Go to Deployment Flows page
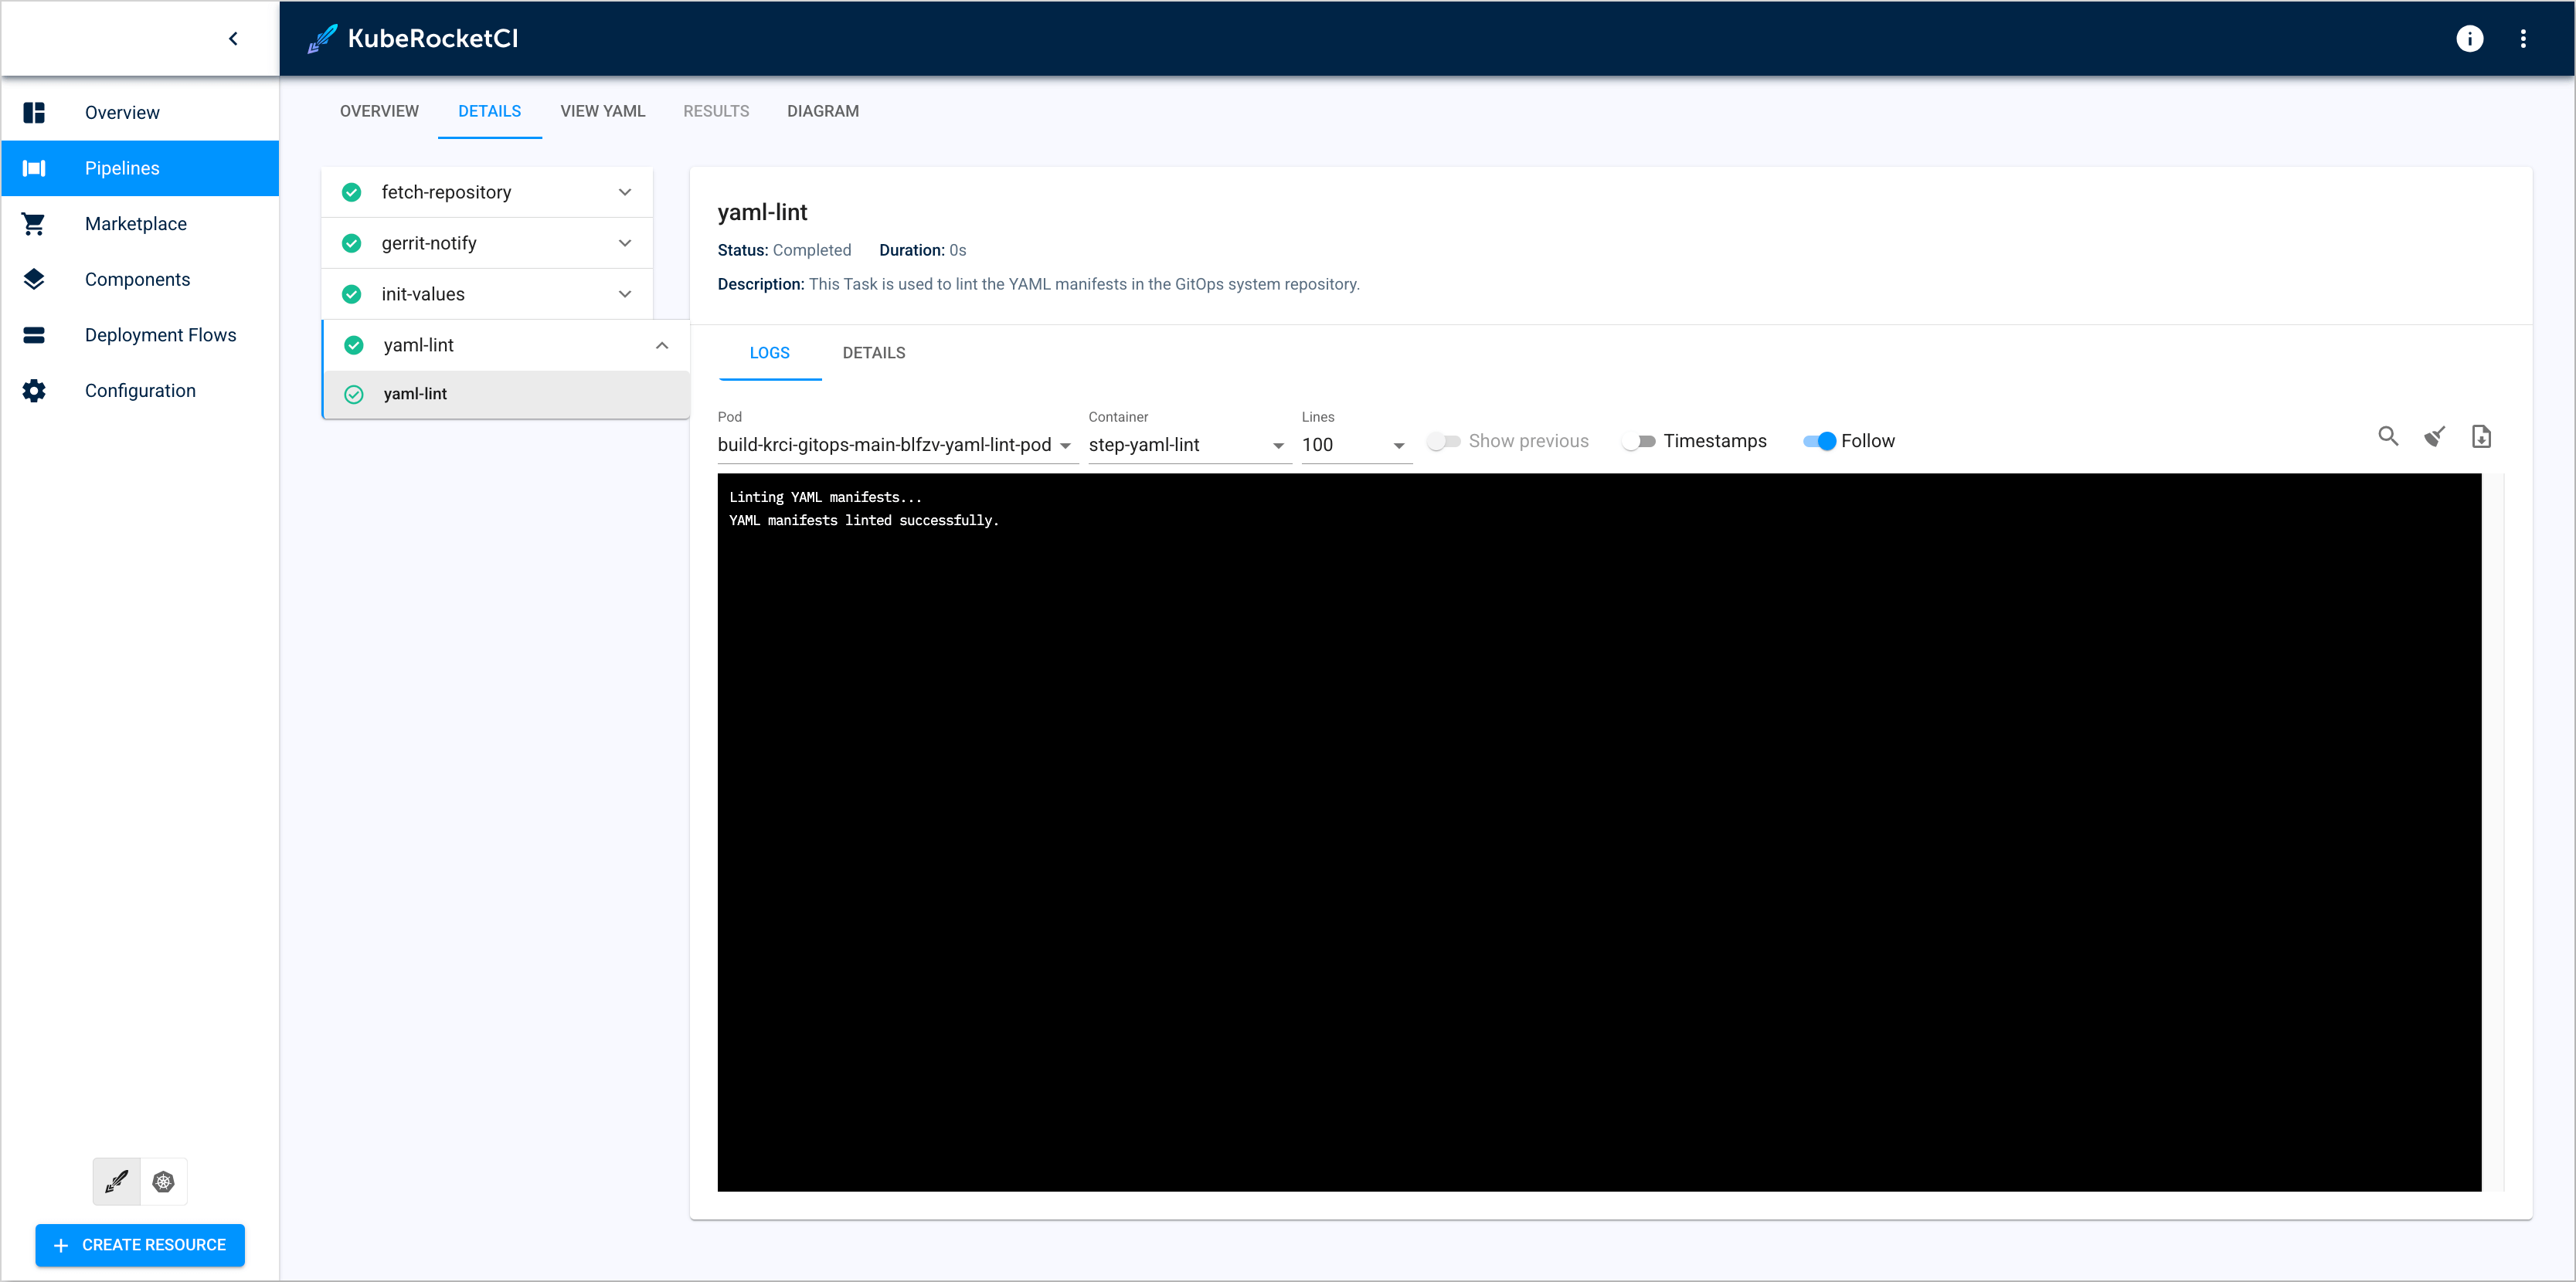 [x=160, y=334]
